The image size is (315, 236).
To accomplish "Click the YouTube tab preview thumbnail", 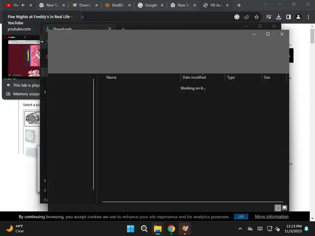I will click(x=21, y=57).
